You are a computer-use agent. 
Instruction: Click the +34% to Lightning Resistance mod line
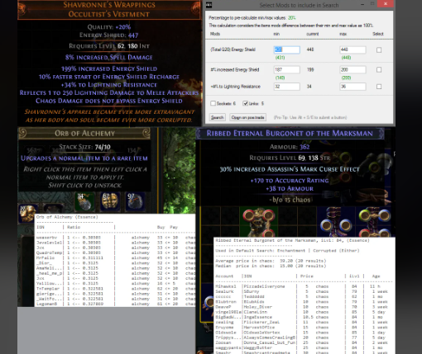pyautogui.click(x=109, y=85)
